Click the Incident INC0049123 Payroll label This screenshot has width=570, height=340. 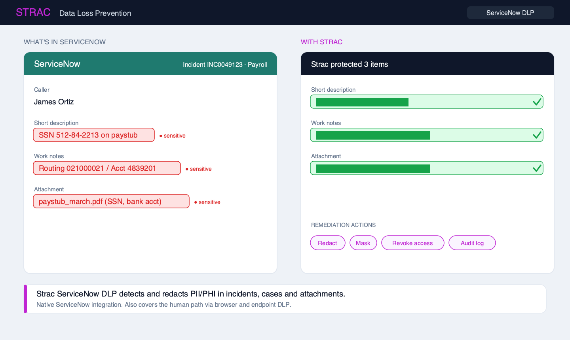[x=225, y=64]
